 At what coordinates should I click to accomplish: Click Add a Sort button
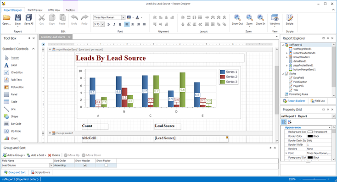coord(36,155)
